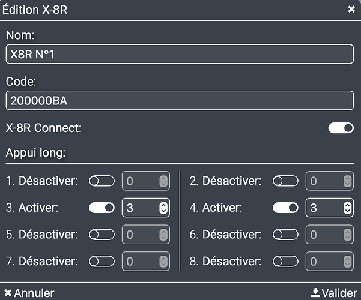Screen dimensions: 361x300
Task: Click the disabled duration field for output 1
Action: click(x=139, y=181)
